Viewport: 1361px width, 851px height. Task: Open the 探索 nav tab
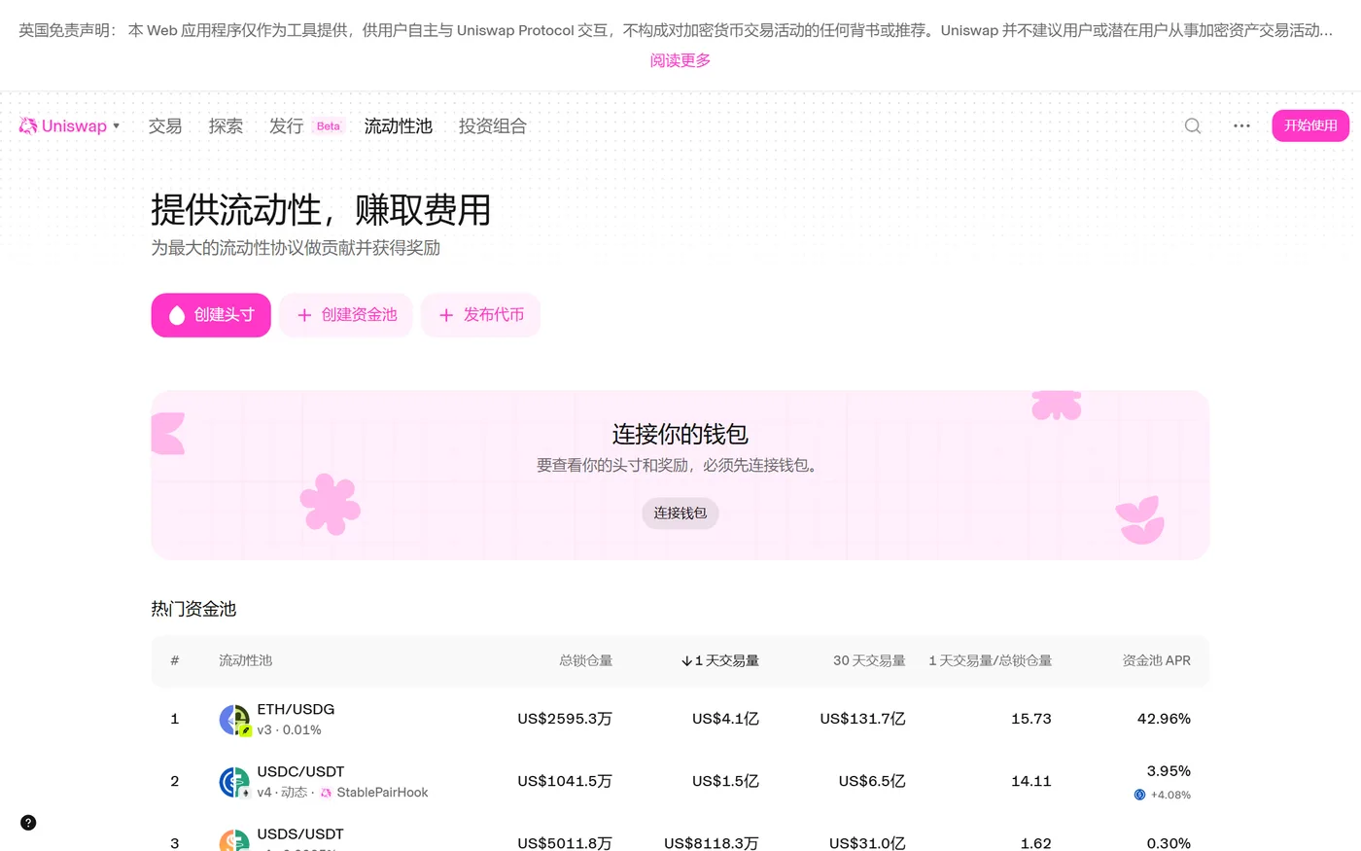[226, 125]
